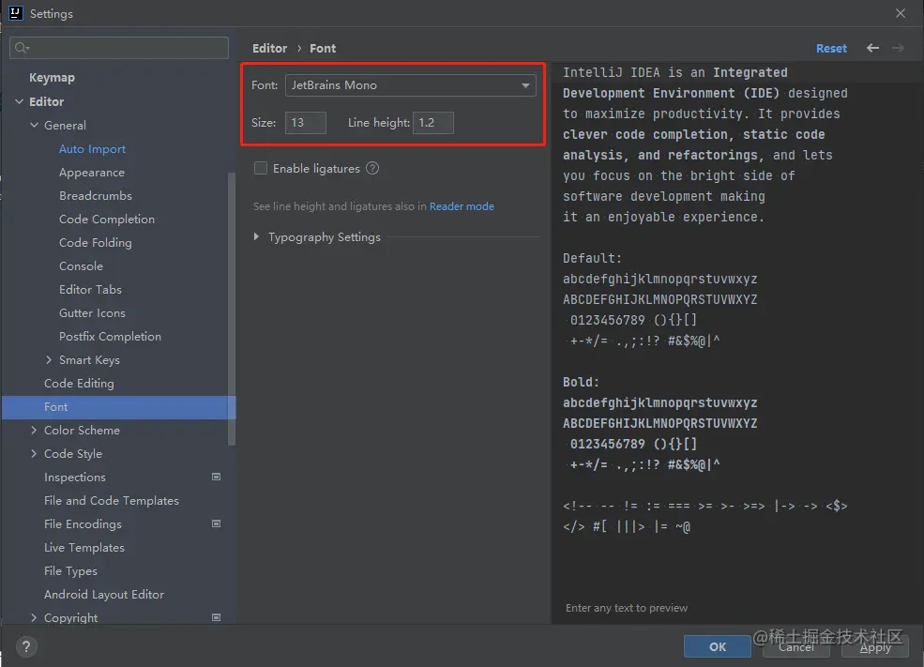Viewport: 924px width, 667px height.
Task: Click the Reset link
Action: coord(831,49)
